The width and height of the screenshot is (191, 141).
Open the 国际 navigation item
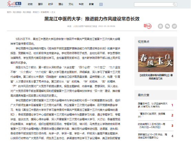(x=40, y=4)
